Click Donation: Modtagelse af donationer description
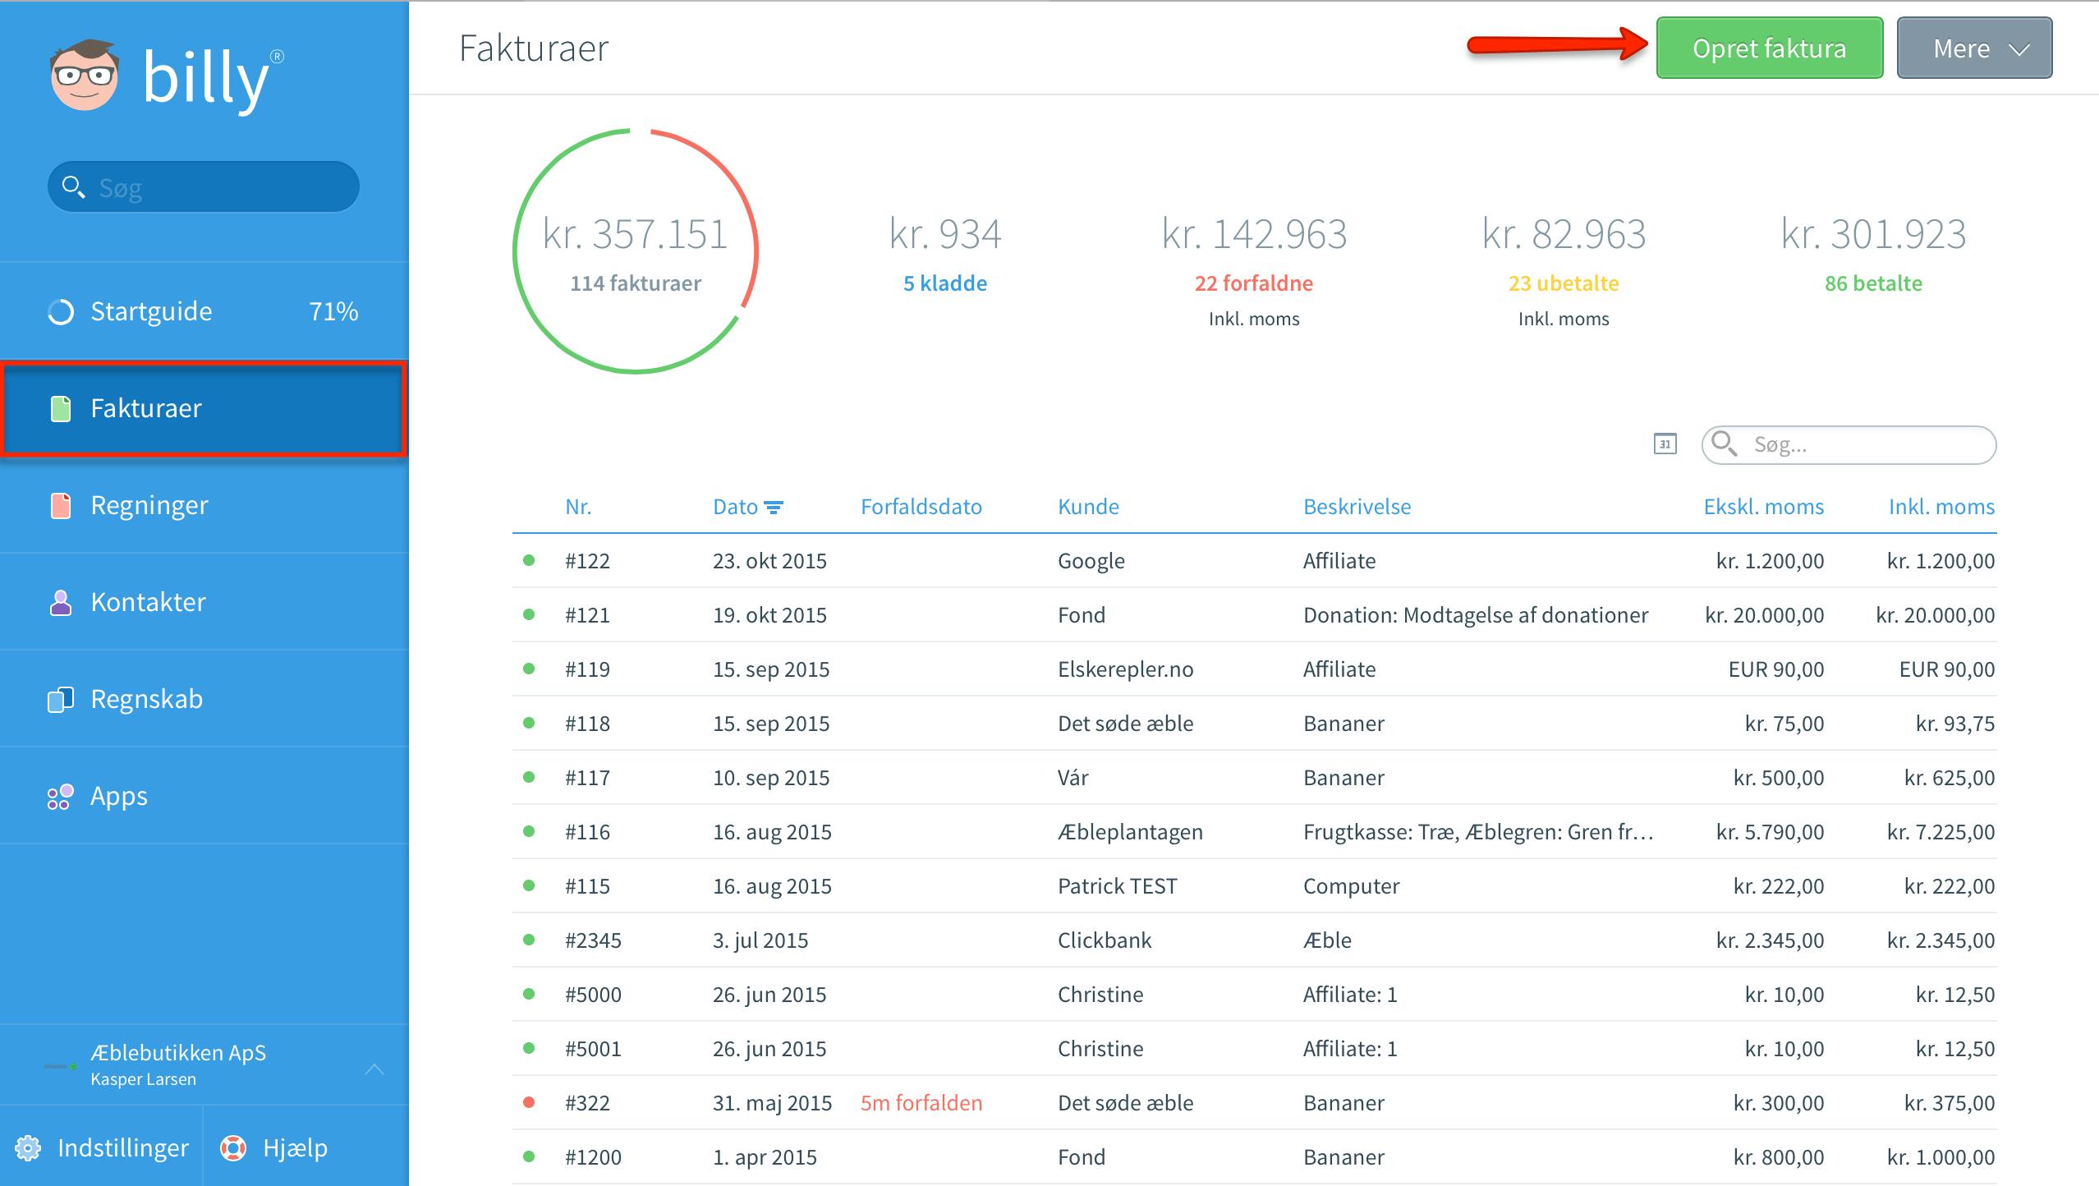 pyautogui.click(x=1476, y=615)
